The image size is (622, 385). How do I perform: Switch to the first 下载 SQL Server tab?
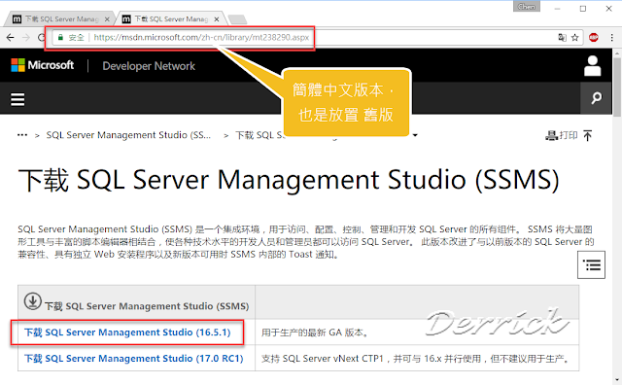pyautogui.click(x=60, y=19)
